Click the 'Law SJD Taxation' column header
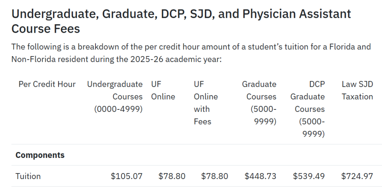The image size is (382, 187). click(x=357, y=90)
